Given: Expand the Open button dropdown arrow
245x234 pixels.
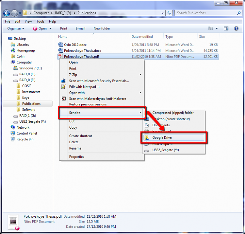Looking at the screenshot, I should coord(50,28).
